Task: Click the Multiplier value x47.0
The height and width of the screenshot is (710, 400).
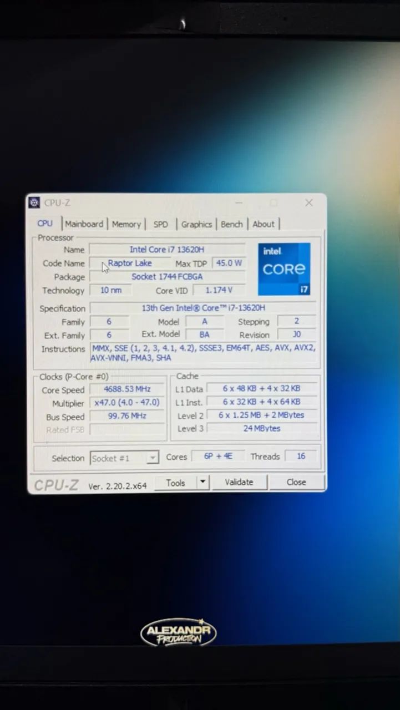Action: 127,403
